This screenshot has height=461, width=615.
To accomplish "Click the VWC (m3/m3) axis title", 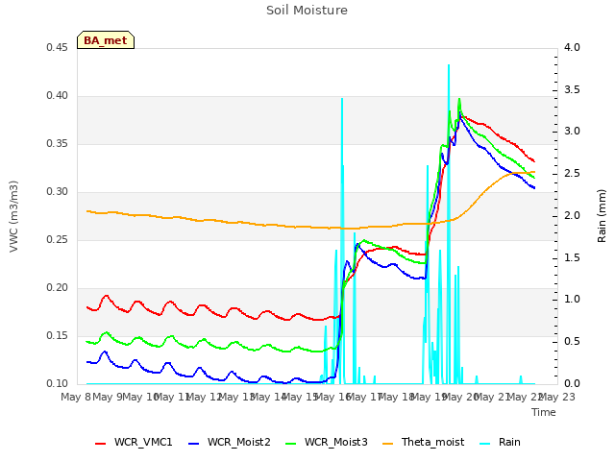I will coord(13,216).
